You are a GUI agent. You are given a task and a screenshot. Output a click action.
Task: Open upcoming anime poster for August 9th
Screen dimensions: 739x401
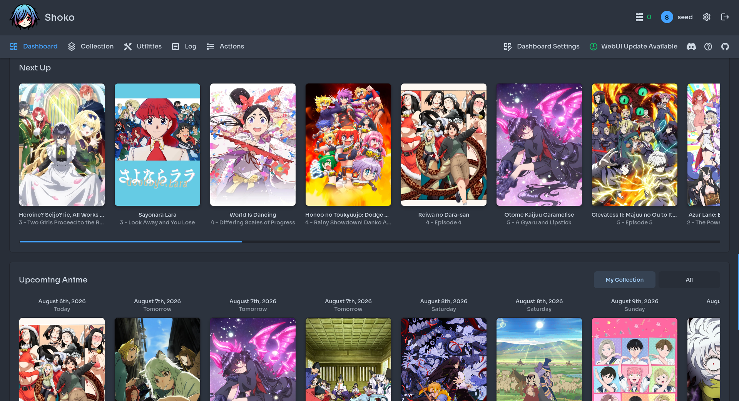(635, 359)
